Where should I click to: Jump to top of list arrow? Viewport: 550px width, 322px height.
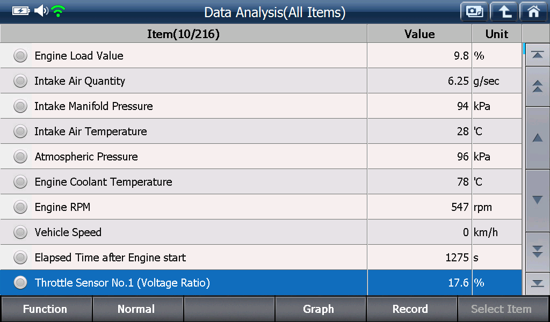pyautogui.click(x=537, y=55)
